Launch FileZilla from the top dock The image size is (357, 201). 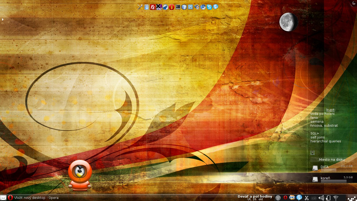pos(153,7)
